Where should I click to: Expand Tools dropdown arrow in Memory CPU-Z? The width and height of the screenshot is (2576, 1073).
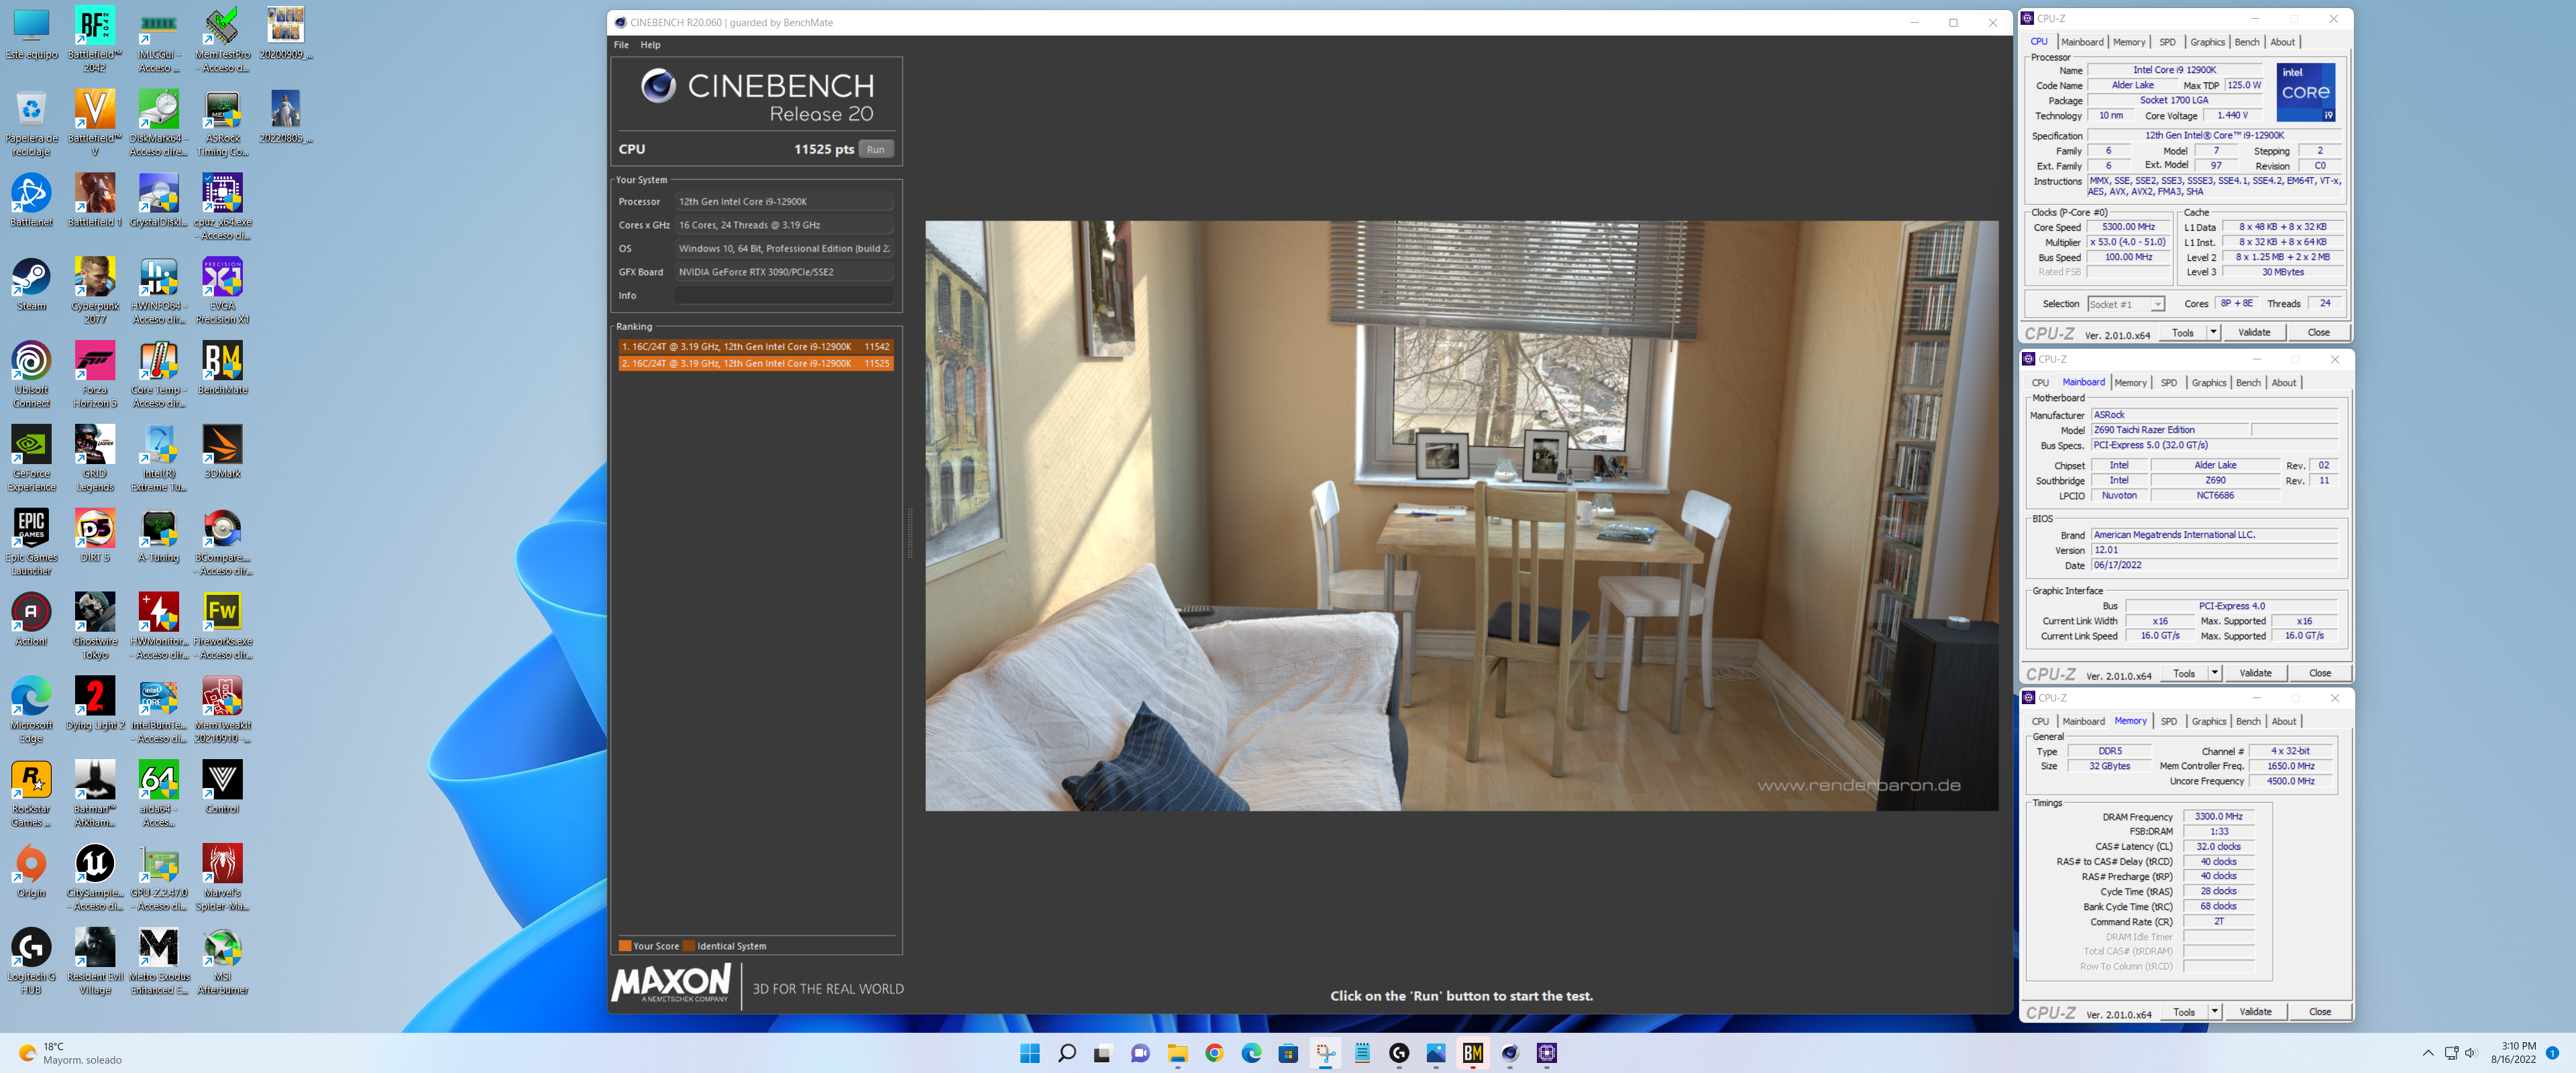(x=2214, y=1012)
